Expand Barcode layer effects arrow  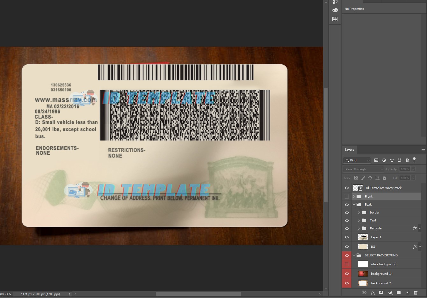420,228
